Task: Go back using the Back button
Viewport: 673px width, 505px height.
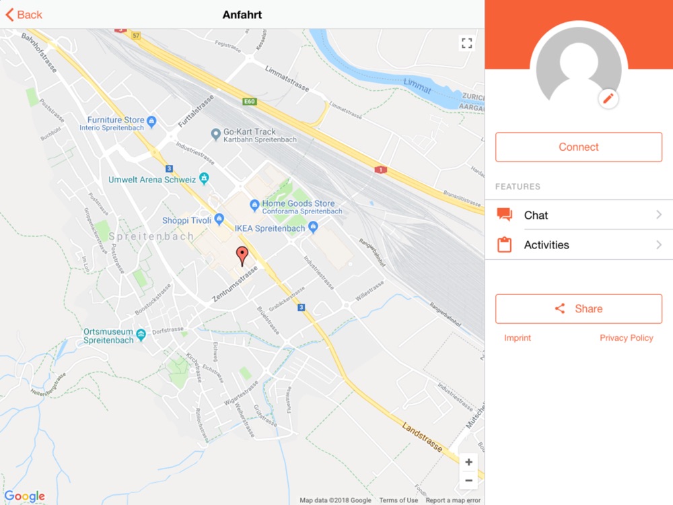Action: [x=24, y=15]
